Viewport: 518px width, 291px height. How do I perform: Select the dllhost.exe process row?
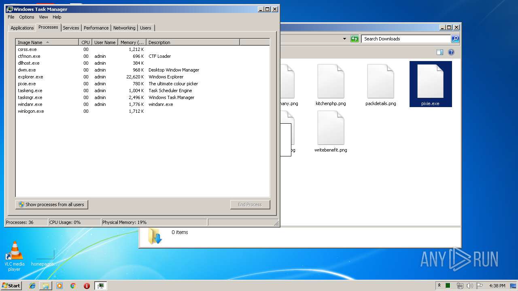click(x=142, y=63)
